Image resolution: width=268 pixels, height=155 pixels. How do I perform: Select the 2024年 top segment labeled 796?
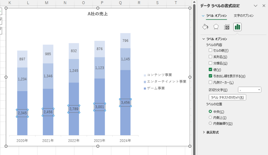coord(125,41)
